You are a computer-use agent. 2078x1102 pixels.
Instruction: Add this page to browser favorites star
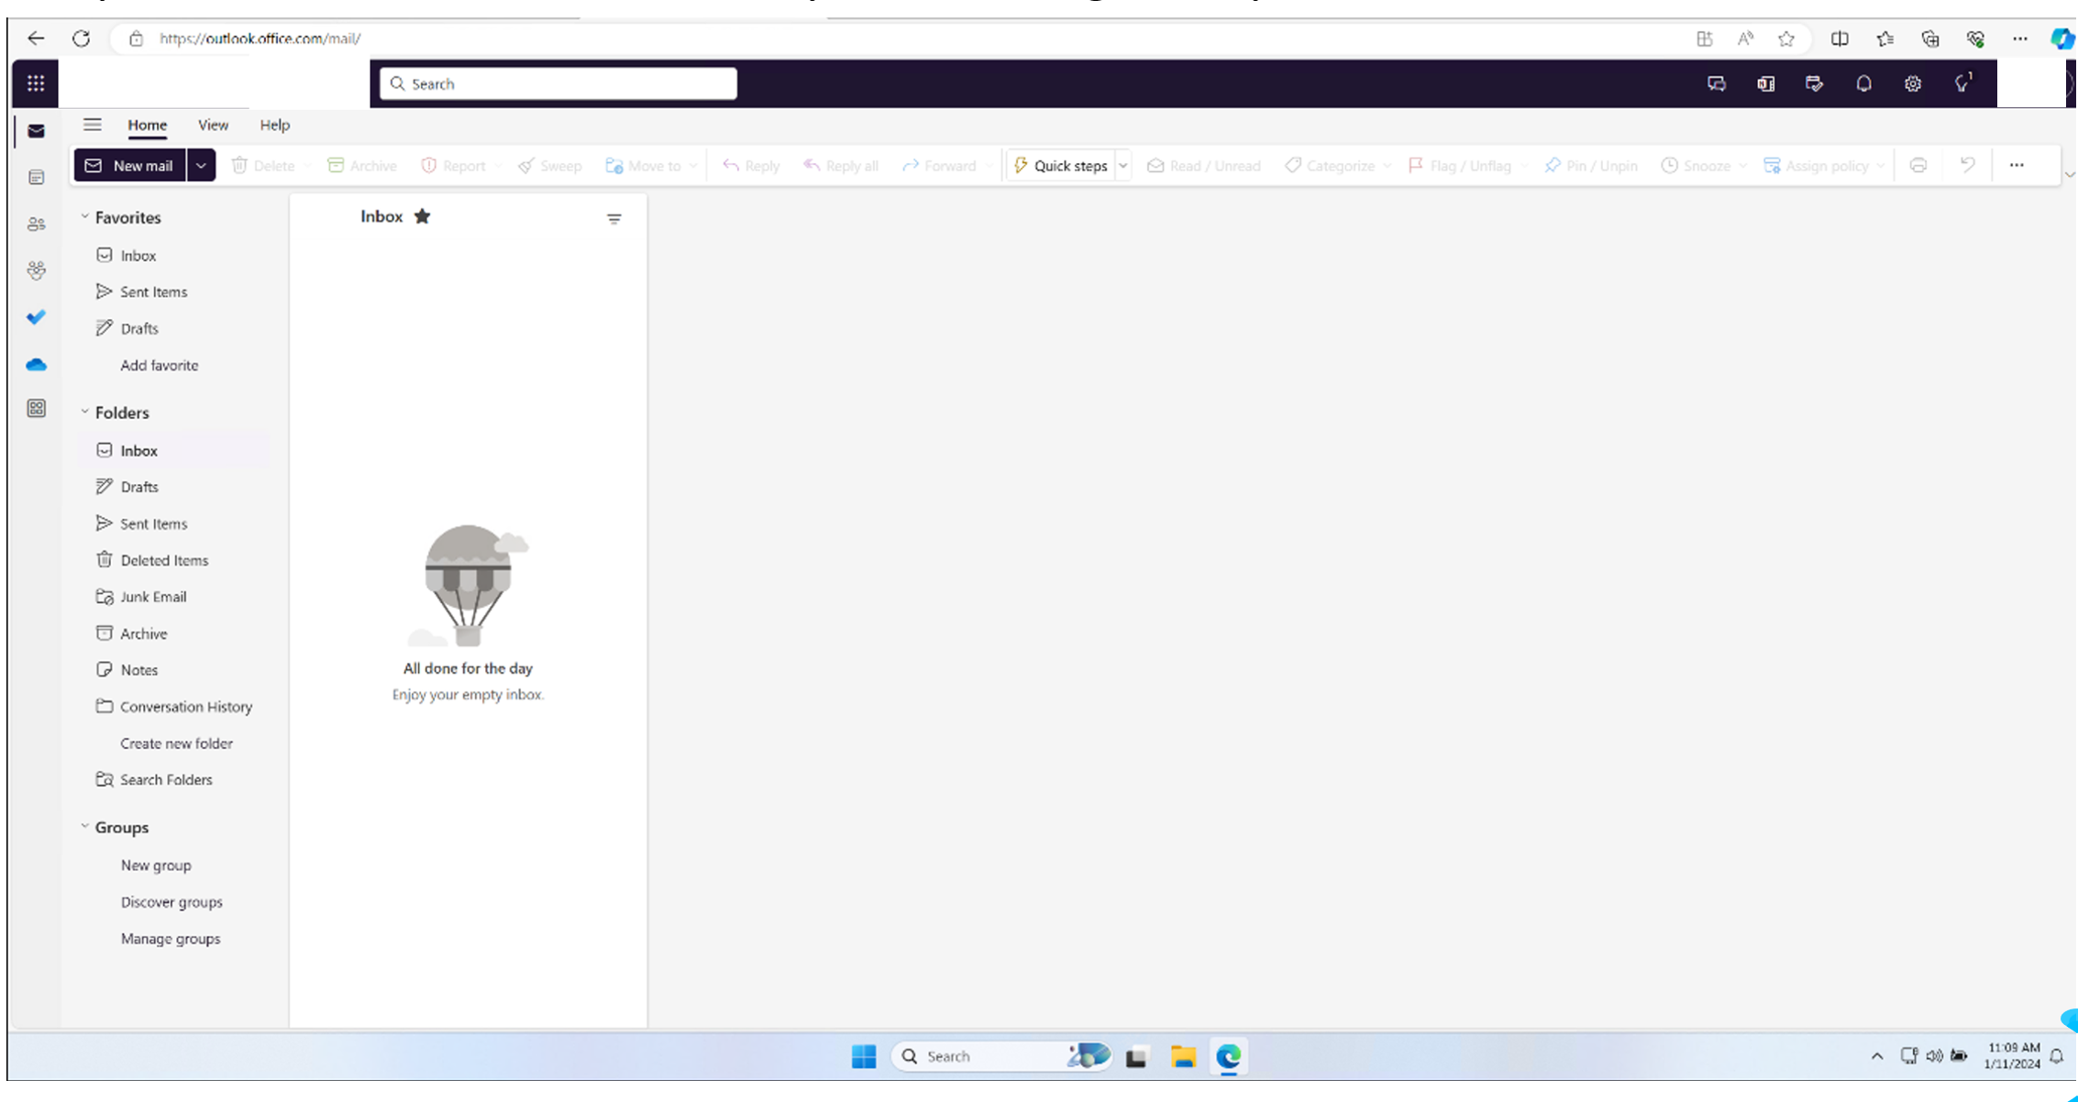(x=1786, y=39)
